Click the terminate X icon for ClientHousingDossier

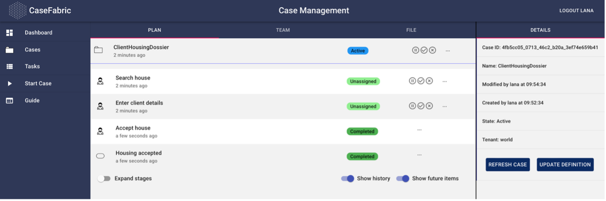pos(432,50)
